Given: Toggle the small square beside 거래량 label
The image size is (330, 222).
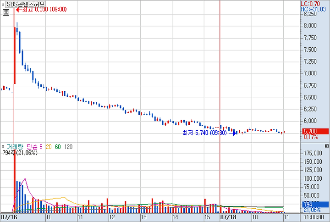Looking at the screenshot, I should click(x=3, y=147).
